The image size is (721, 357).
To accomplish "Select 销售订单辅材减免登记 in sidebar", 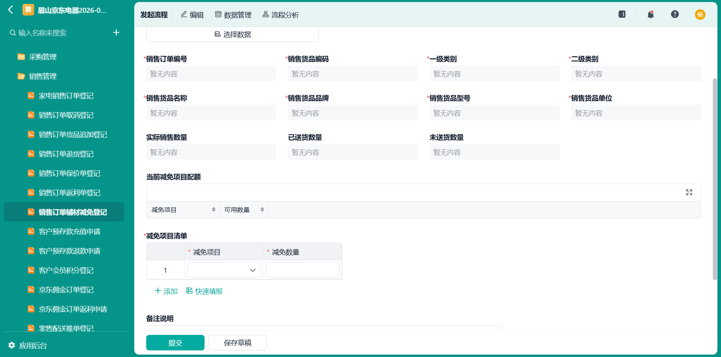I will [64, 212].
